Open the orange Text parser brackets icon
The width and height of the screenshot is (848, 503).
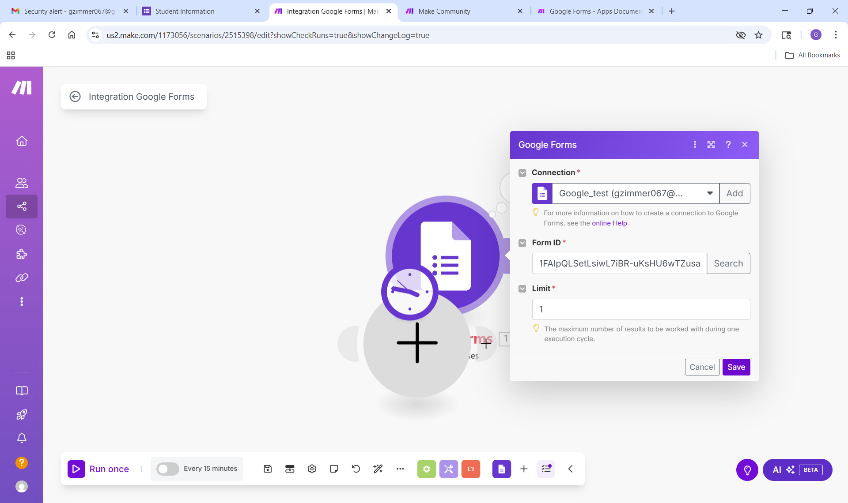471,469
